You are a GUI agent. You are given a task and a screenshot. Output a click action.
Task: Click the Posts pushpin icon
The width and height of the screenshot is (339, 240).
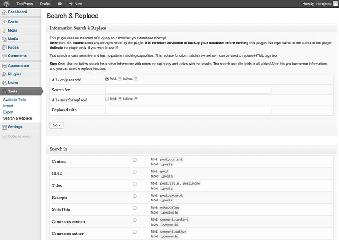[x=4, y=22]
